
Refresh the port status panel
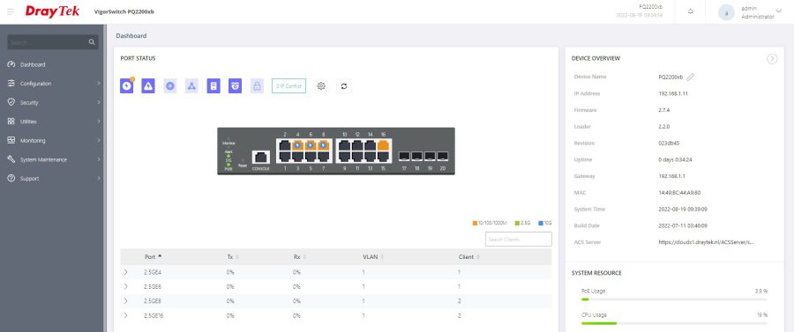[x=344, y=86]
